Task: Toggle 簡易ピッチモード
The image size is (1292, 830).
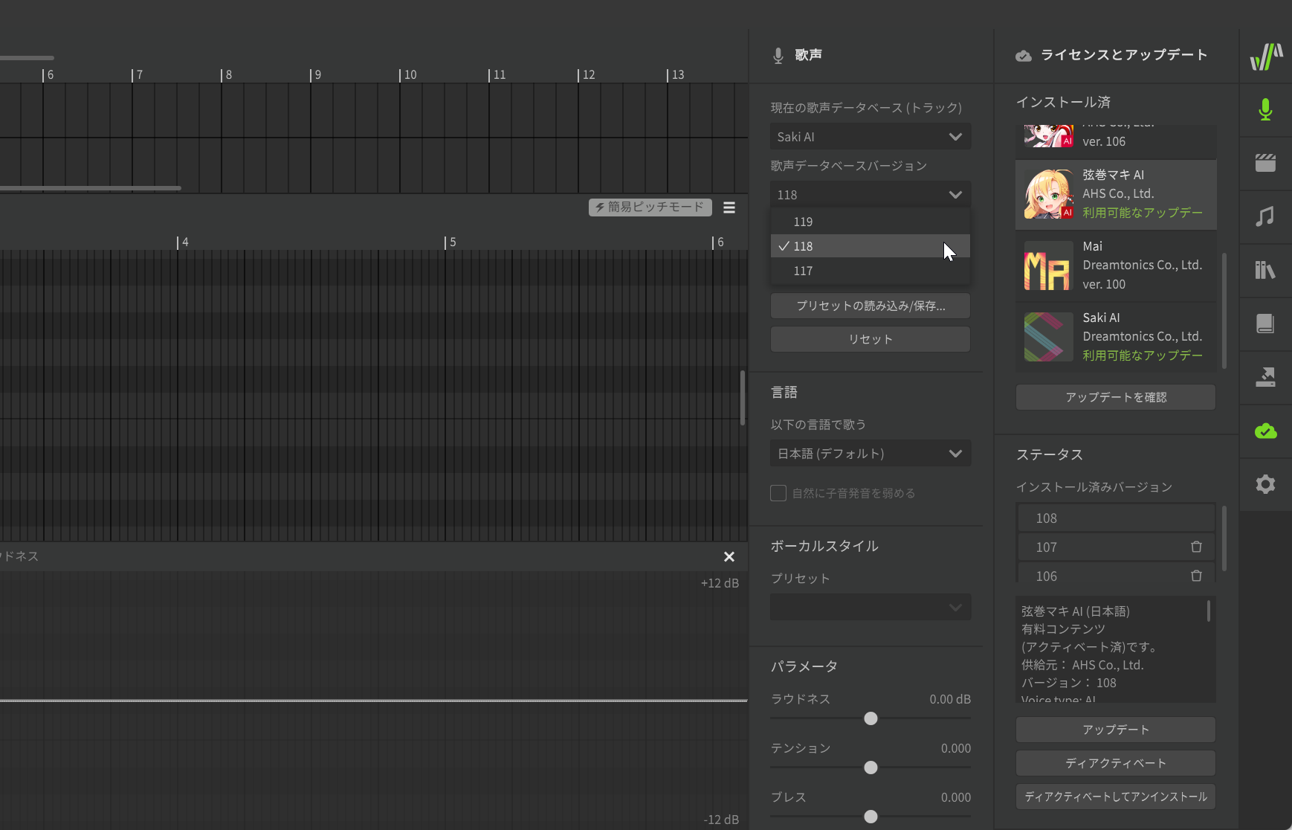Action: (x=650, y=207)
